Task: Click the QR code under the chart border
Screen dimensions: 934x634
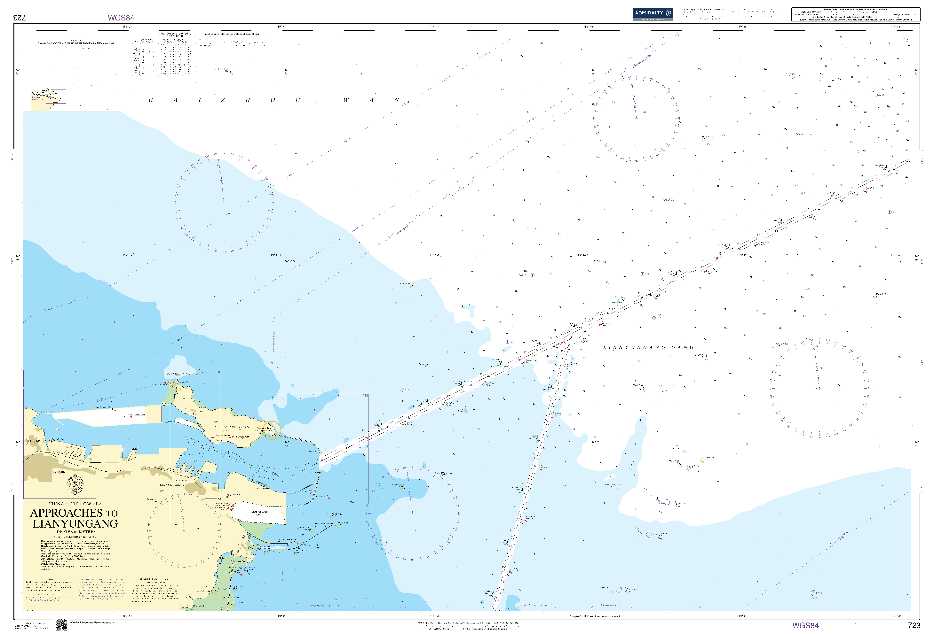Action: (x=61, y=624)
